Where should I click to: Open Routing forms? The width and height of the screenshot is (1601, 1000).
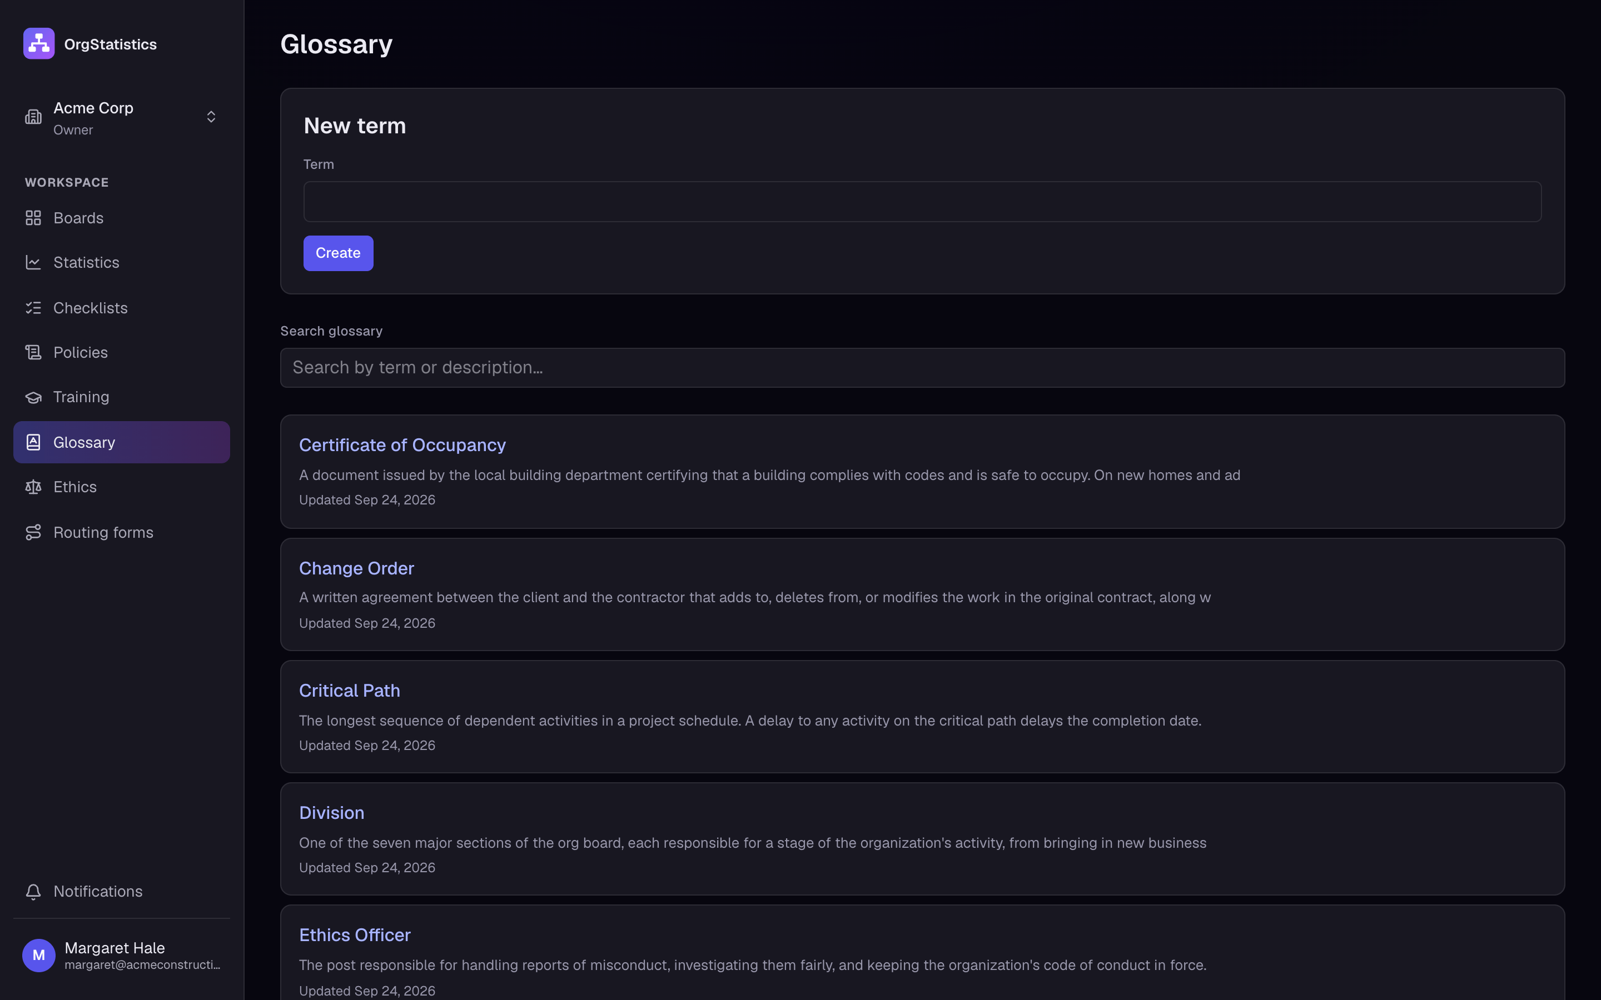[122, 532]
